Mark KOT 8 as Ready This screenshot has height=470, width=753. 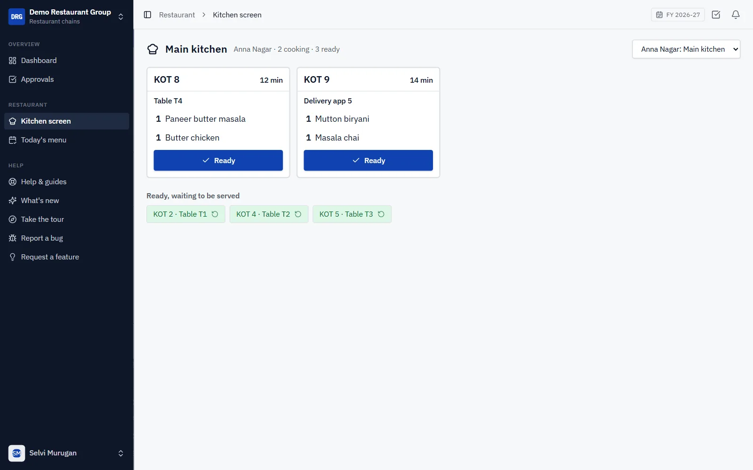coord(218,160)
